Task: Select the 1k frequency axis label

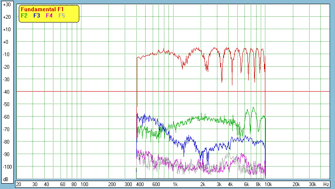Action: (175, 184)
